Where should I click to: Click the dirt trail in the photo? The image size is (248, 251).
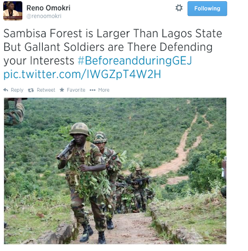coord(182,149)
